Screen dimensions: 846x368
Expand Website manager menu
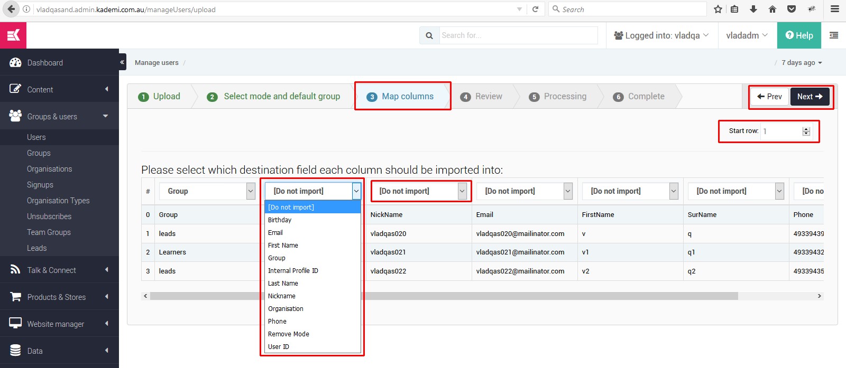coord(59,324)
